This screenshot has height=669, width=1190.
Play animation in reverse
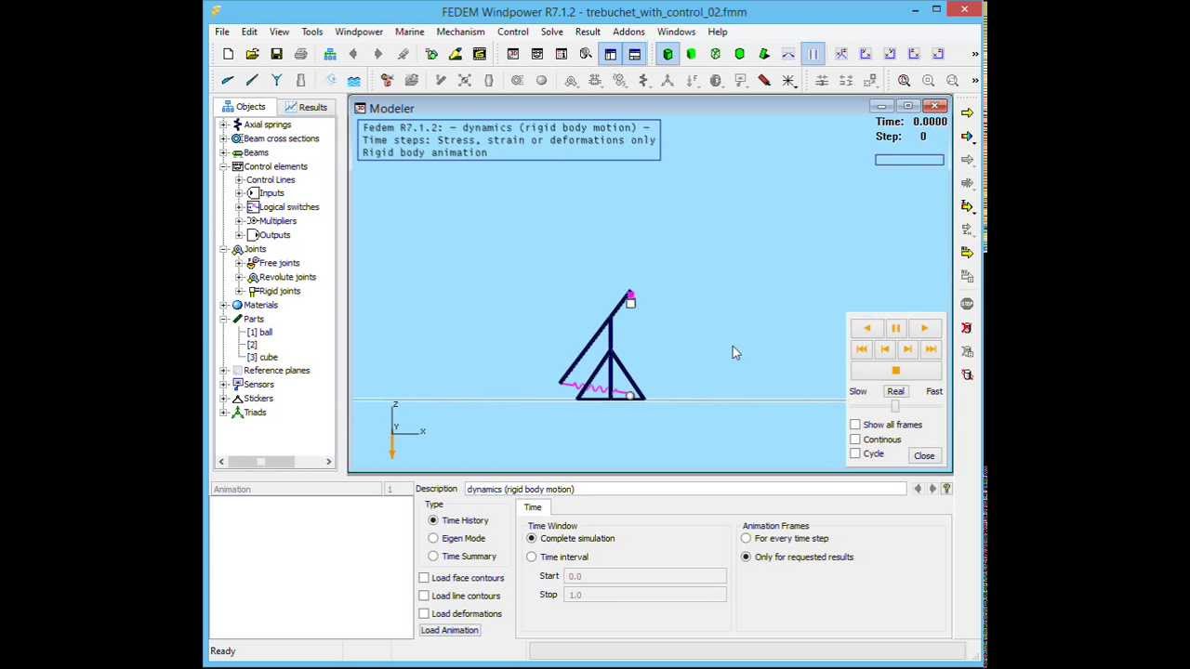point(866,328)
